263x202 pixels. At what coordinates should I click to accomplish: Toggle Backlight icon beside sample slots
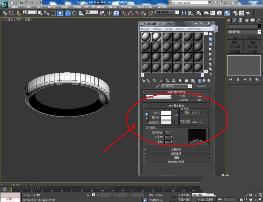[210, 39]
